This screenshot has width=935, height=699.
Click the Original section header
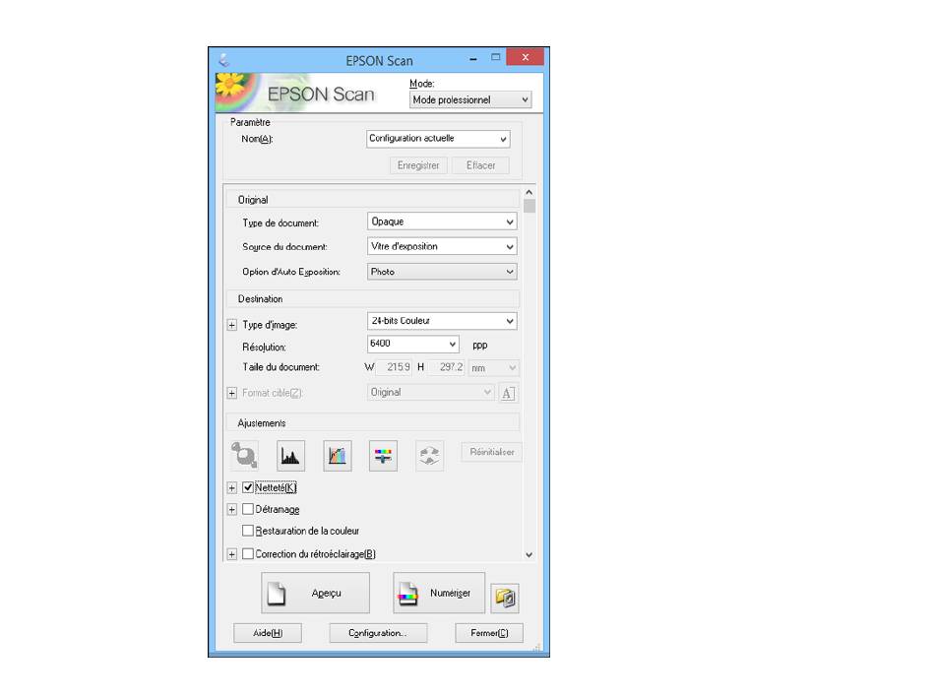pyautogui.click(x=372, y=199)
